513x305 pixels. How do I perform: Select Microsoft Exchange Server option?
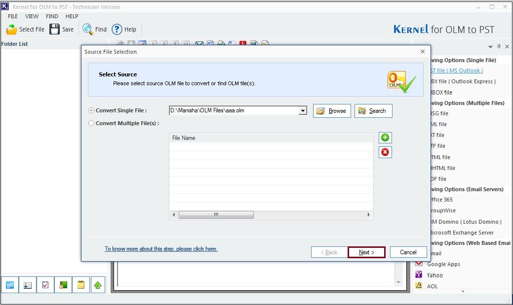(x=463, y=233)
